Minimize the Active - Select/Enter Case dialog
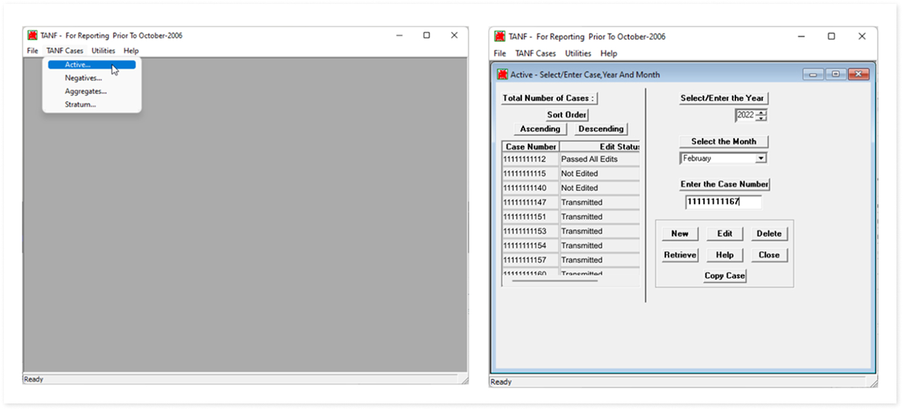Image resolution: width=903 pixels, height=410 pixels. click(814, 75)
